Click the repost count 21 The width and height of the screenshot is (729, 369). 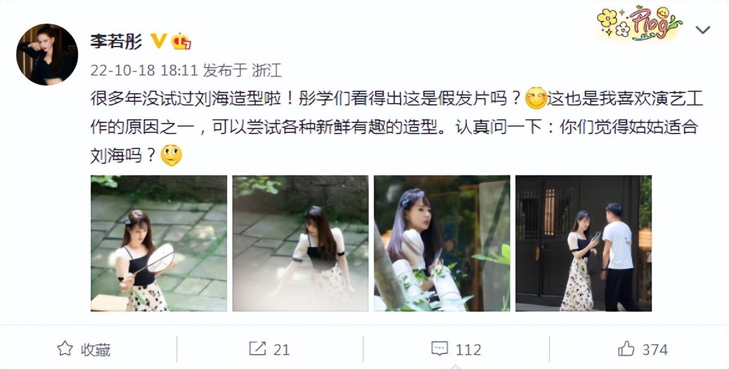(281, 350)
